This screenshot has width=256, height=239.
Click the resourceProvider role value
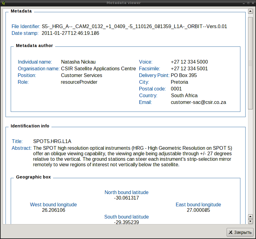tap(79, 82)
